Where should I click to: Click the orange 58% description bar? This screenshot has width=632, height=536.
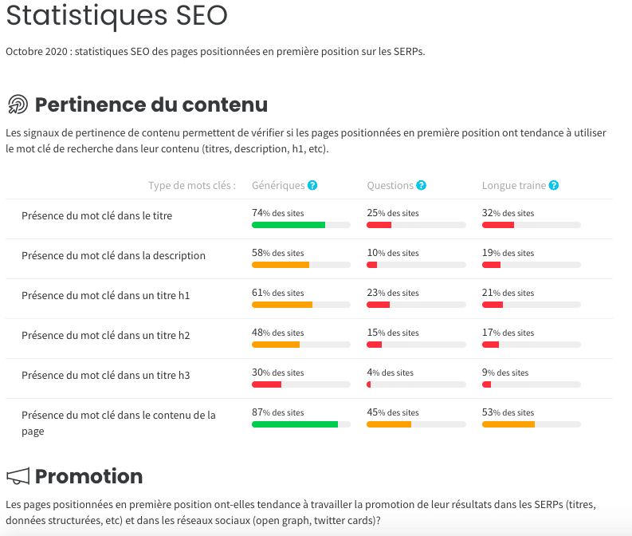(281, 265)
